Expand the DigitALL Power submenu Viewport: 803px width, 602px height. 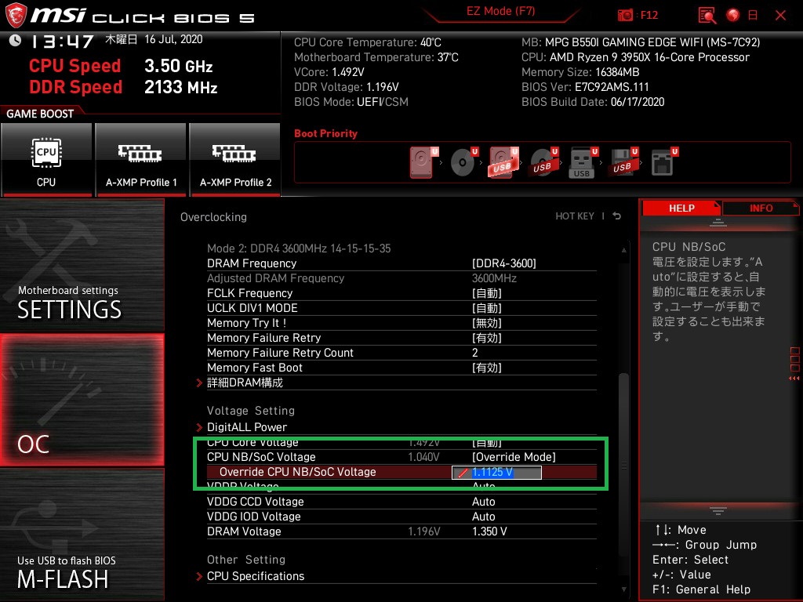point(247,427)
